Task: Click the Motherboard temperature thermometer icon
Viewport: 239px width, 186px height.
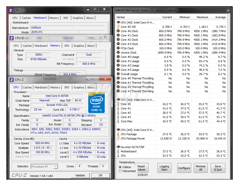Action: coord(118,151)
